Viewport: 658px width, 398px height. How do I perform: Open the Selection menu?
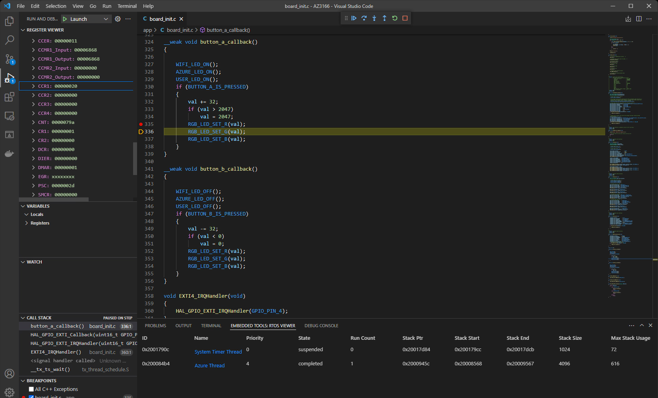pos(56,6)
